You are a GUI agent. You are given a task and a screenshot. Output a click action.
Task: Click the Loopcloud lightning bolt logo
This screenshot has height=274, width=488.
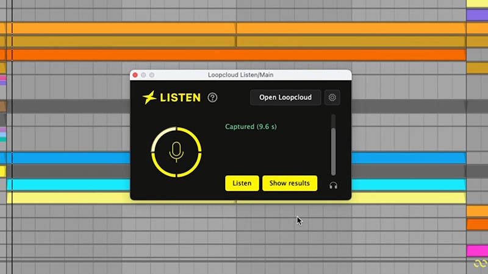tap(149, 97)
